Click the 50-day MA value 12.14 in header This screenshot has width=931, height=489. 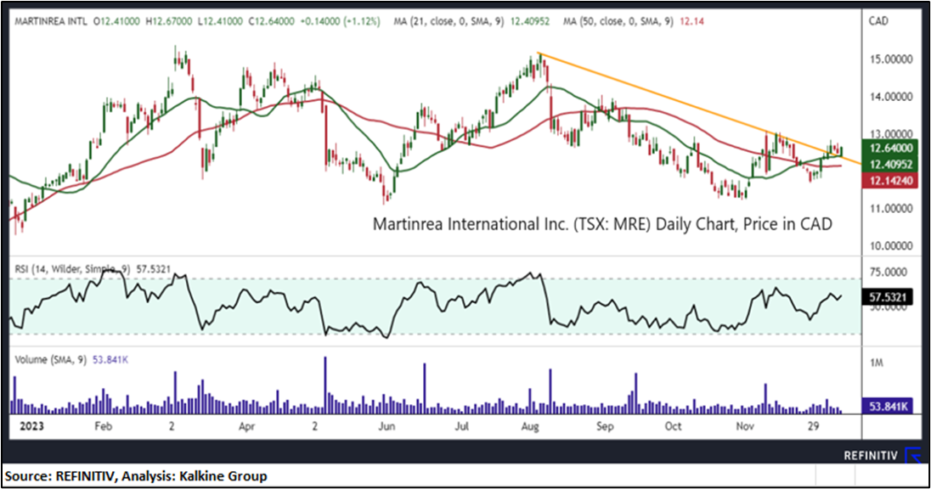point(691,21)
